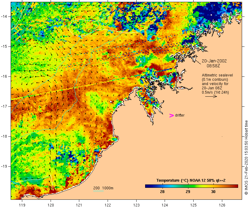Viewport: 250px width, 208px height.
Task: Click the longitude label '120'
Action: (51, 205)
